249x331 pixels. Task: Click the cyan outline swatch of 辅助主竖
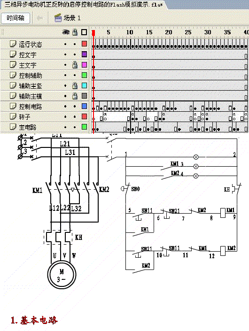[84, 85]
